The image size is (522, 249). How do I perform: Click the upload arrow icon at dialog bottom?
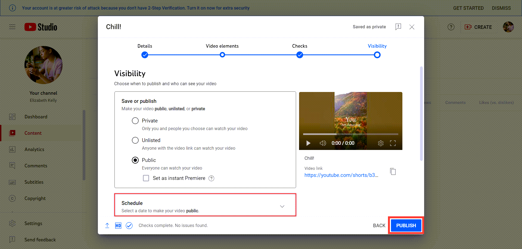[107, 225]
